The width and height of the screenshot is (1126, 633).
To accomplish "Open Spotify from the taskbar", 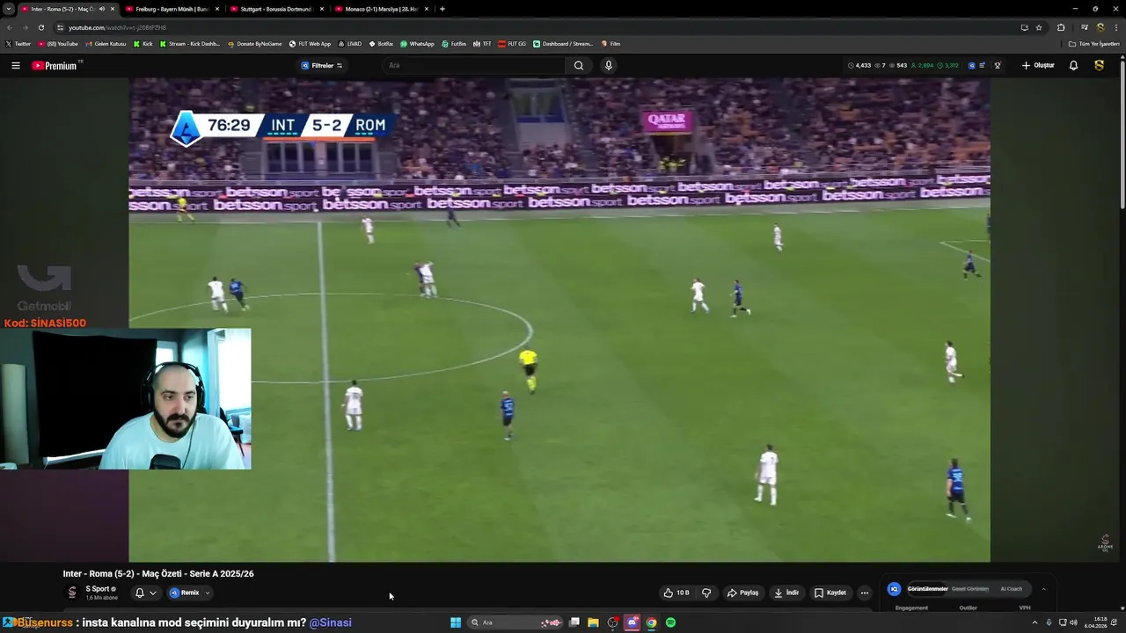I will click(670, 622).
